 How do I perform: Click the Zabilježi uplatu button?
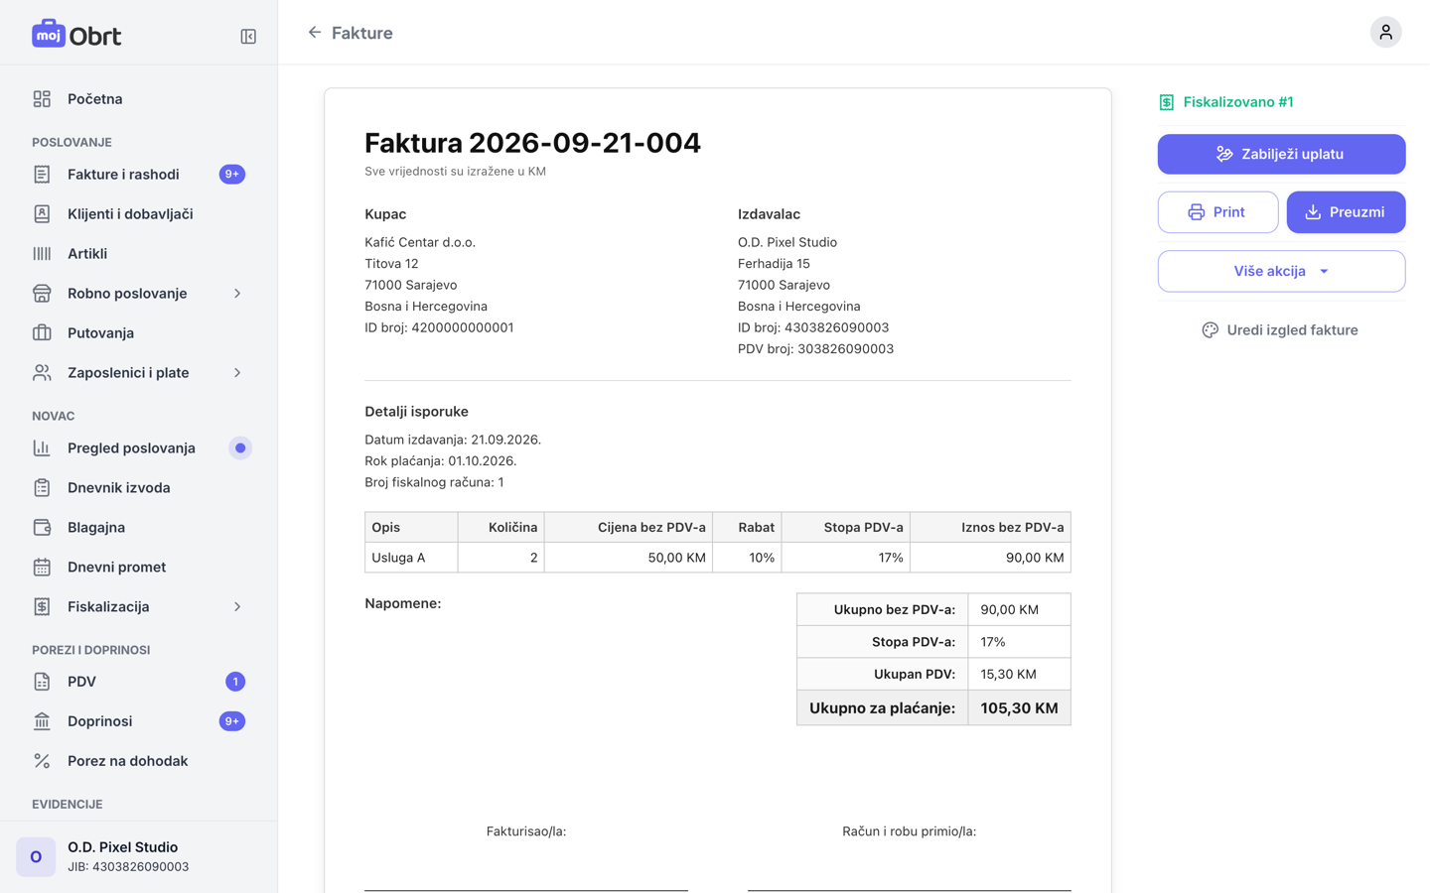coord(1281,154)
